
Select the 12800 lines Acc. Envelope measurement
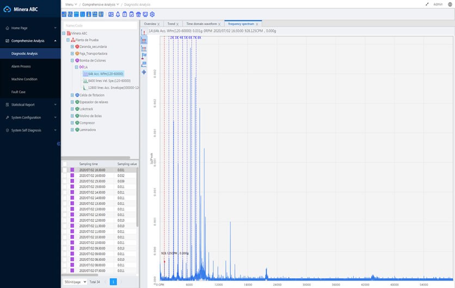tap(111, 87)
